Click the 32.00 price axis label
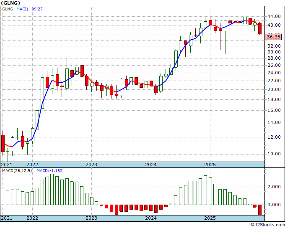285x228 pixels. 274,46
